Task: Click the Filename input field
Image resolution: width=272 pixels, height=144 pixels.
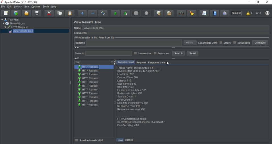Action: pyautogui.click(x=134, y=43)
